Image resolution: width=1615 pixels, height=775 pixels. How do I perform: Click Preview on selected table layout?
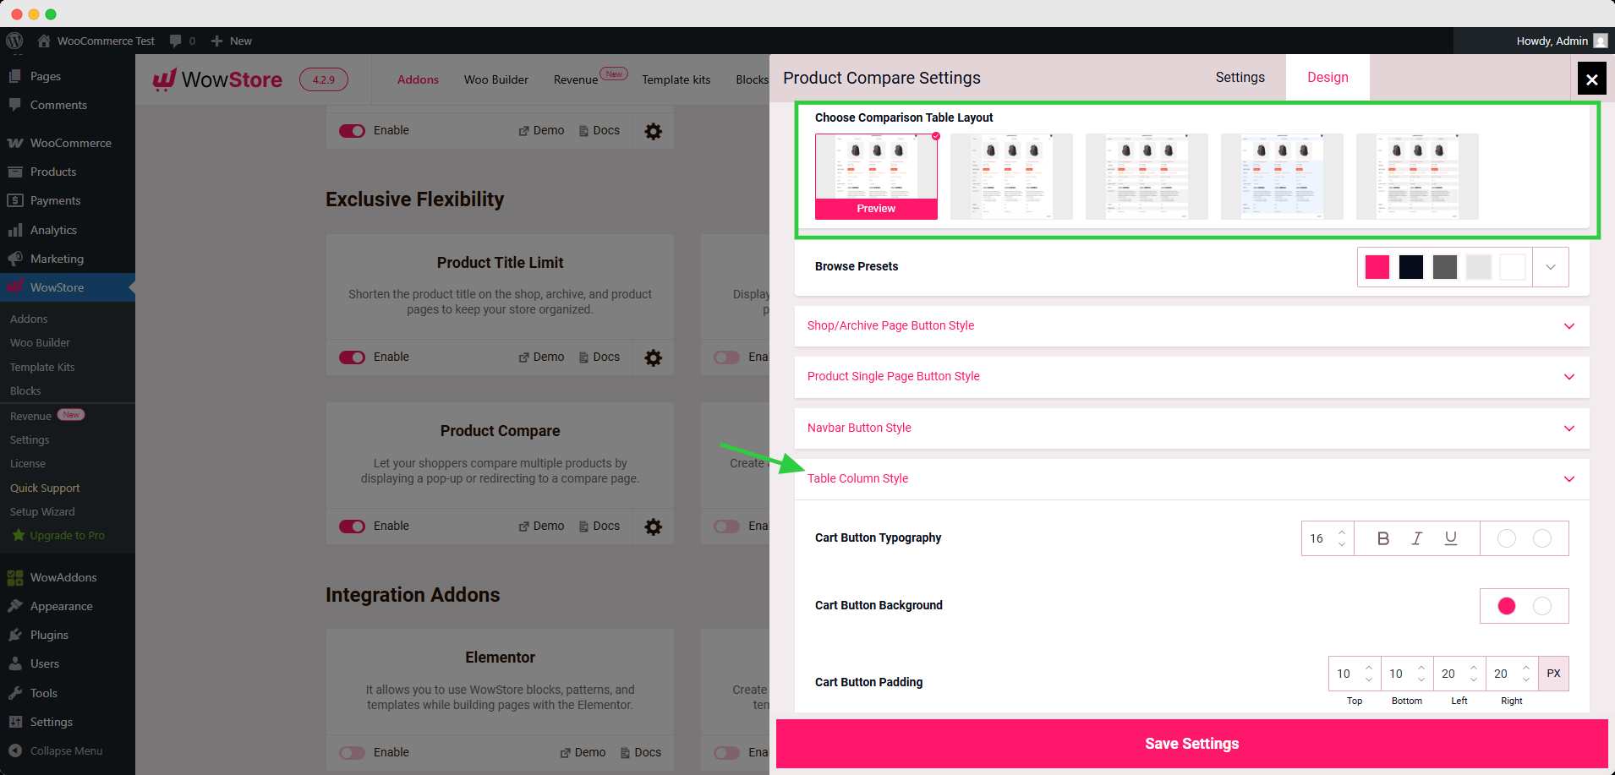pos(876,209)
